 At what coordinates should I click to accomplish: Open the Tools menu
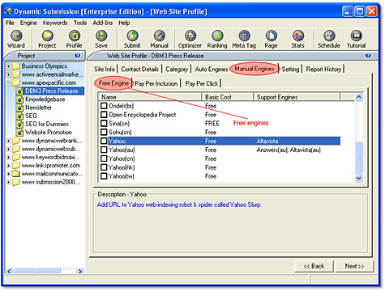point(80,23)
